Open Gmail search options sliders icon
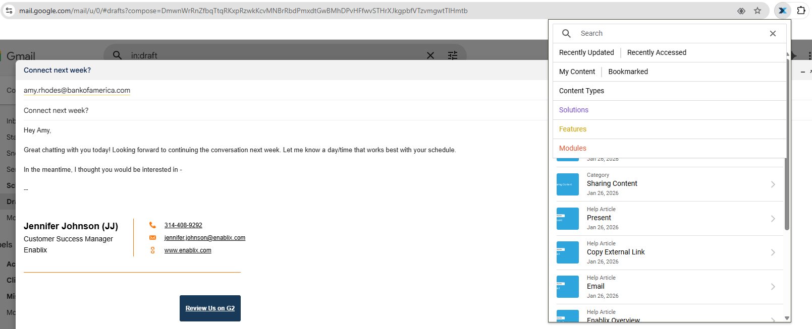812x329 pixels. click(453, 55)
